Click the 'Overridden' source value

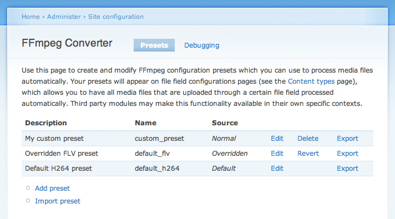coord(230,153)
